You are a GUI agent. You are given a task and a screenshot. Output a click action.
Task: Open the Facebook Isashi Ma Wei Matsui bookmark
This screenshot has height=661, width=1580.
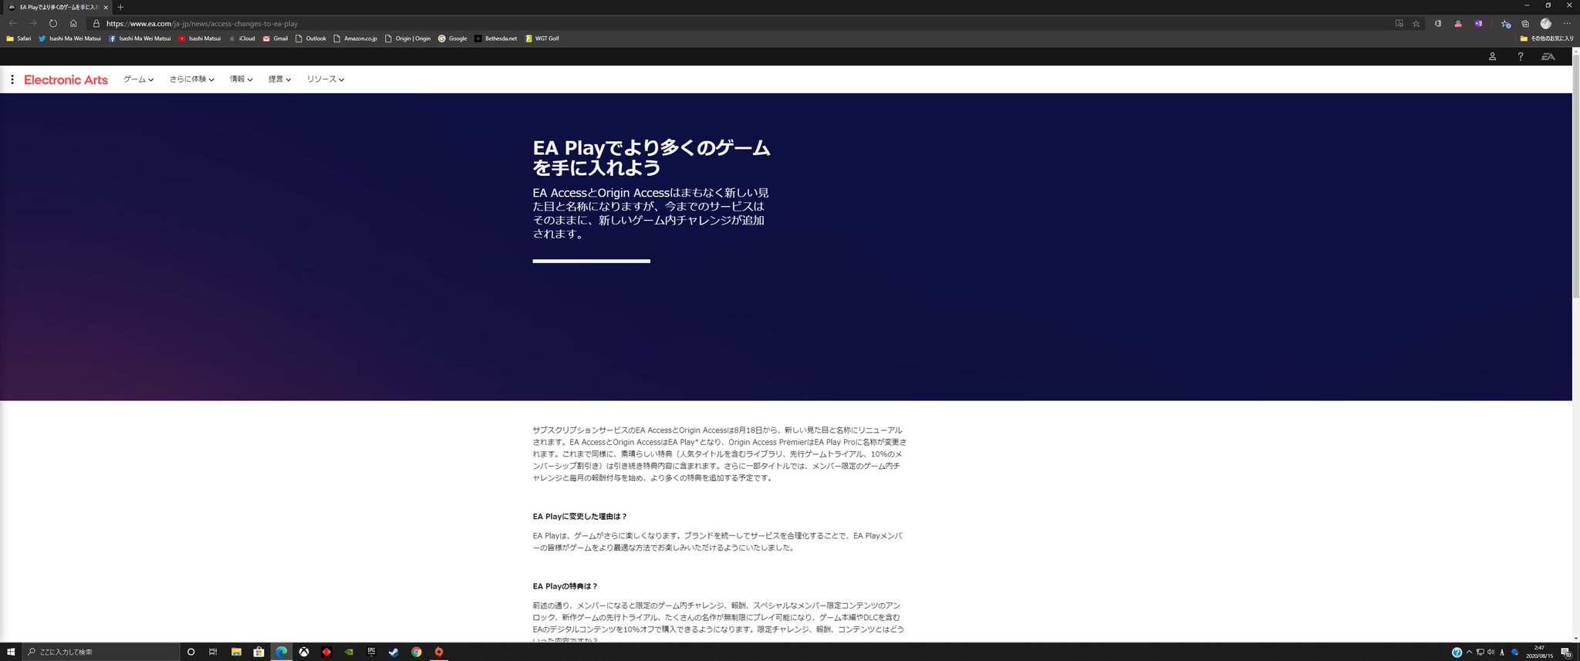point(140,38)
